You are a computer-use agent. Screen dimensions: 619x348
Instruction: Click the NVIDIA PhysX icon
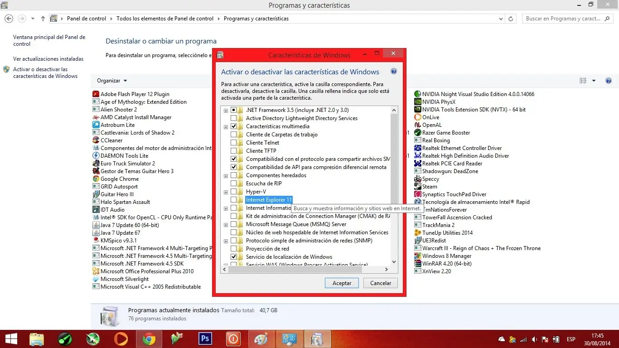418,102
